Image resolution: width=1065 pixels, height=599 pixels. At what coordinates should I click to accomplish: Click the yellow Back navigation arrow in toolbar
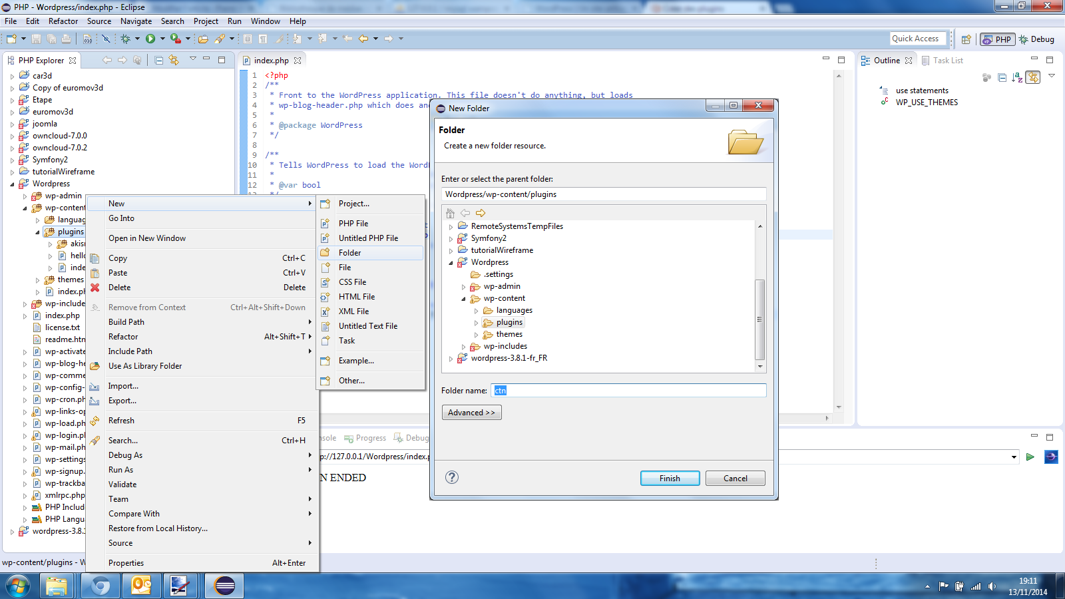click(363, 39)
